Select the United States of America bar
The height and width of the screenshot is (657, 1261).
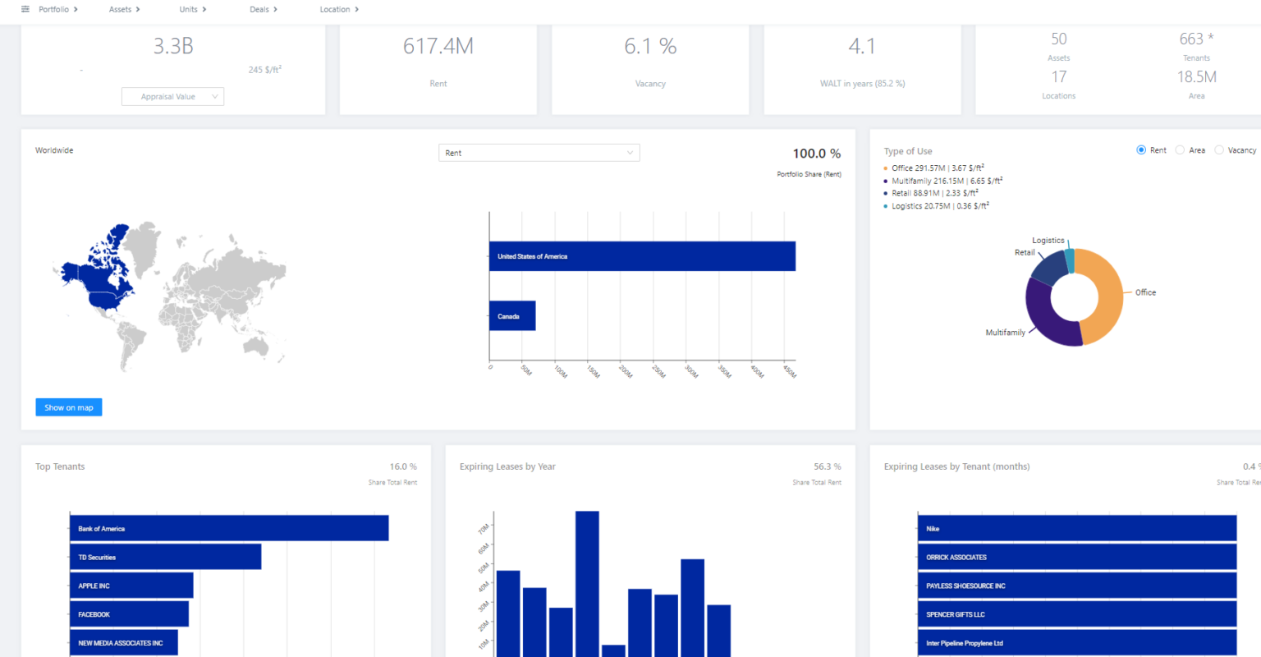[x=641, y=255]
